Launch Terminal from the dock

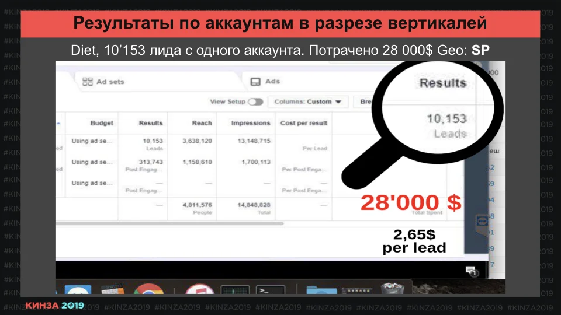click(271, 290)
